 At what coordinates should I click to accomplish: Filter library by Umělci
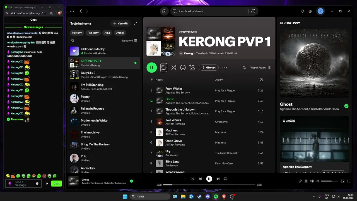[120, 33]
